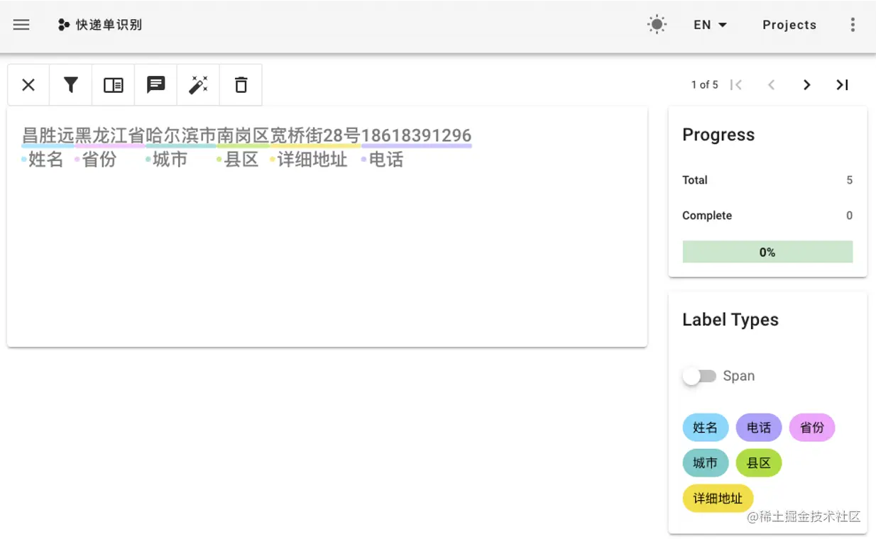Select the 详细地址 label chip
This screenshot has height=539, width=876.
point(718,499)
